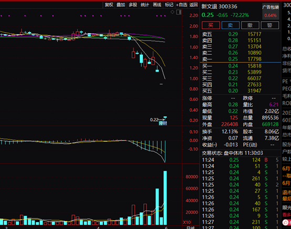Select 卖四 ask row at 0.28
The height and width of the screenshot is (229, 291).
pos(241,41)
